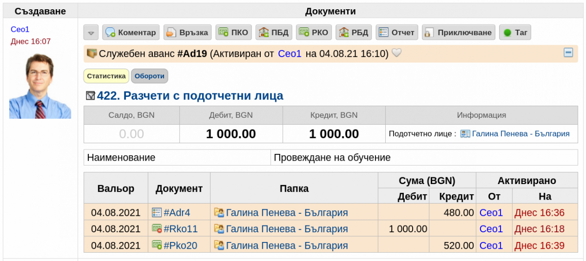Open Галина Пенева link in Информация cell
The height and width of the screenshot is (261, 586).
pos(521,133)
